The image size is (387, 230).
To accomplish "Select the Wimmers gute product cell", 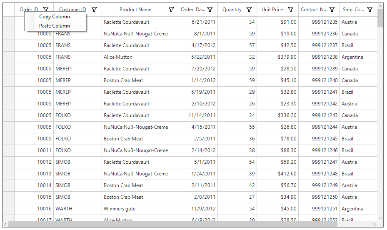I will tap(140, 209).
